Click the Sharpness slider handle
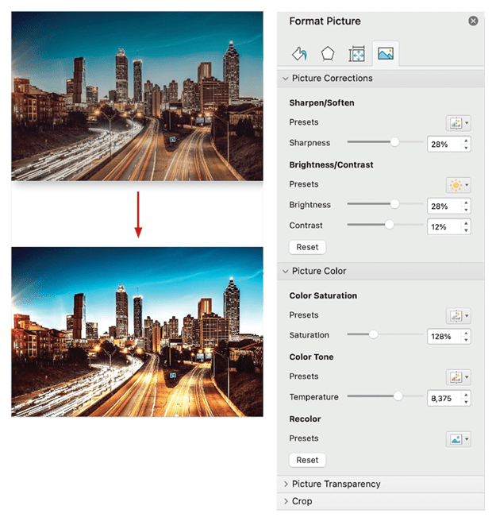The image size is (496, 521). point(394,142)
